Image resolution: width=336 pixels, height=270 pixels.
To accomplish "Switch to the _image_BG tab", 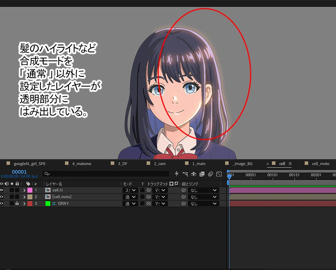I will [242, 163].
